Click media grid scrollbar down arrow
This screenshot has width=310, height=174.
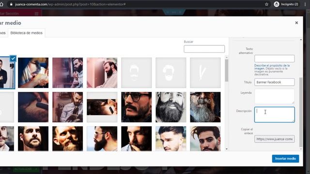(227, 149)
